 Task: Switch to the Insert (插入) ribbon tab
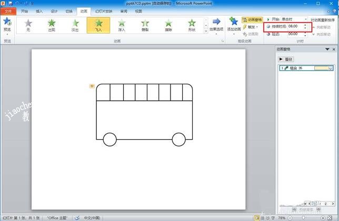(39, 11)
